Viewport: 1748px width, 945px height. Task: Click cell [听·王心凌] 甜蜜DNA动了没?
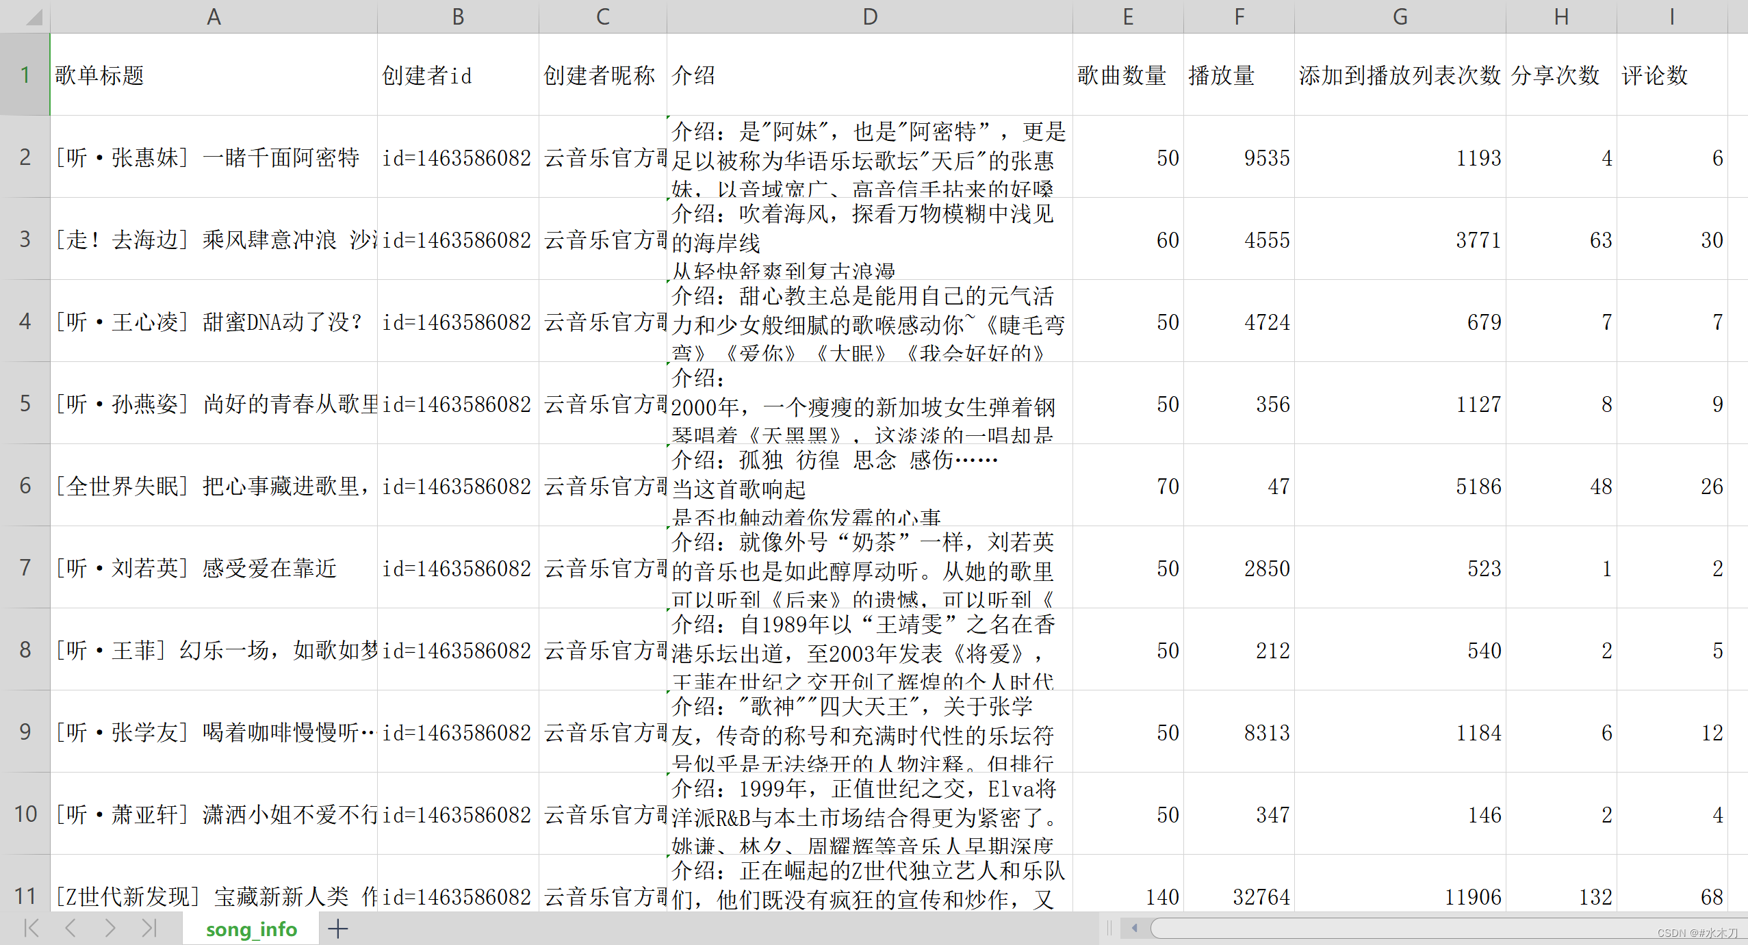coord(214,321)
